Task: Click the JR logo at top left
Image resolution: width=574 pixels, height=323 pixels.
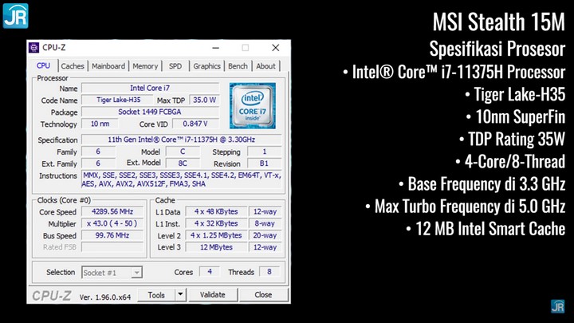Action: point(15,16)
